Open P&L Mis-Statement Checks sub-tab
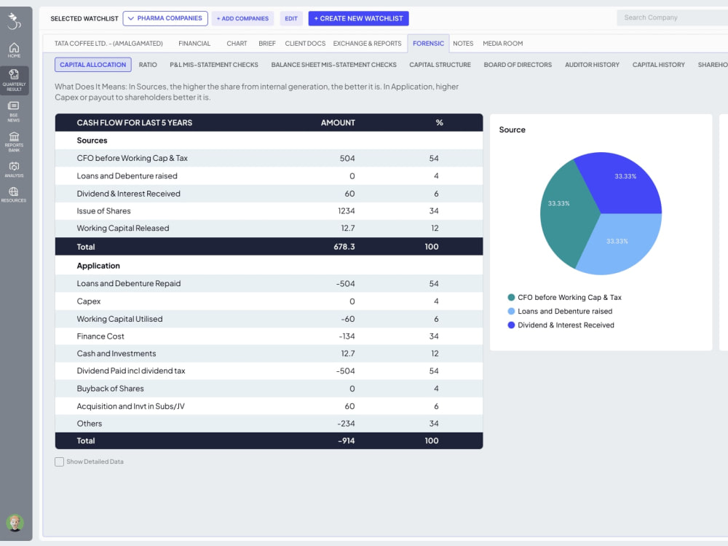 click(214, 65)
